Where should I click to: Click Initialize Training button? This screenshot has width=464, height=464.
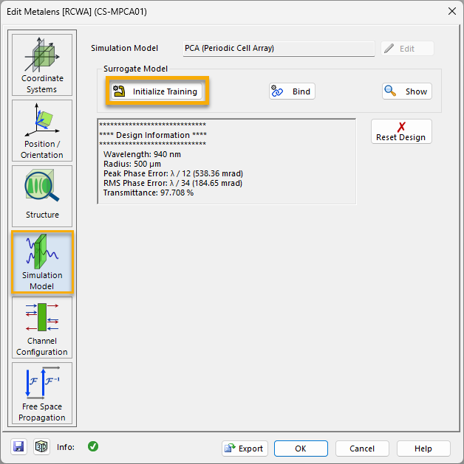(157, 91)
